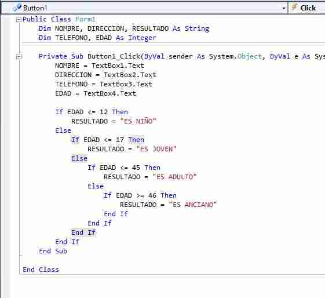
Task: Click the Integer type keyword in the Dim line
Action: coord(142,38)
